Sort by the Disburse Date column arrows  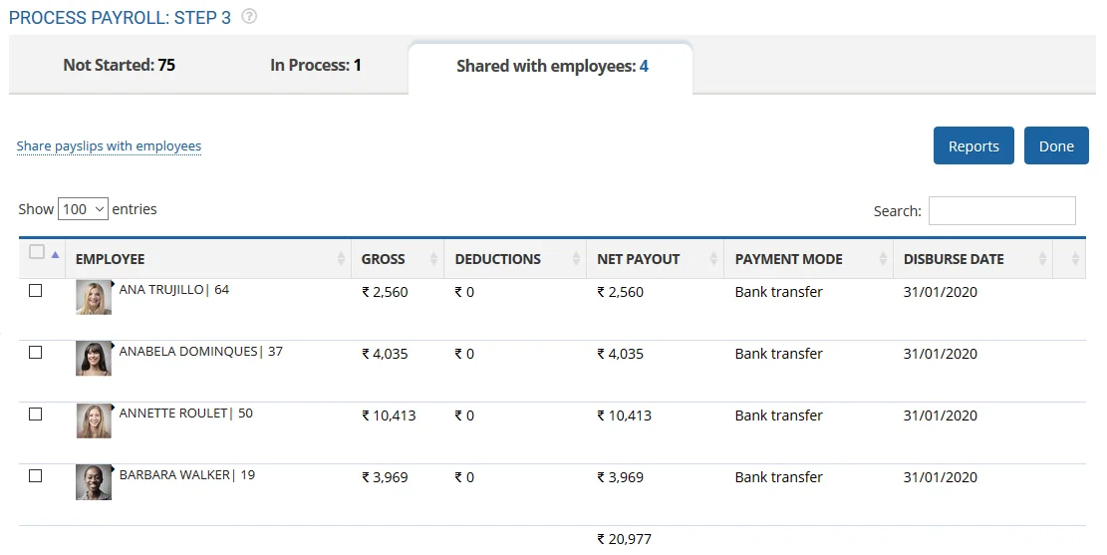point(1043,259)
